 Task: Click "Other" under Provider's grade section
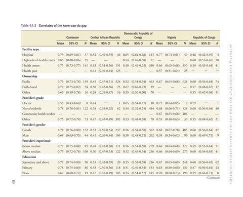[26, 120]
